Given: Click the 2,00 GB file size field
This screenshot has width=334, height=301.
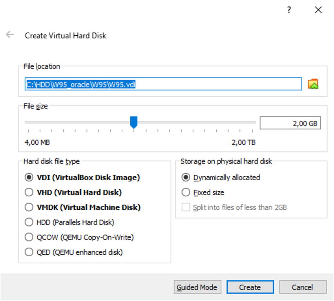Looking at the screenshot, I should [290, 123].
